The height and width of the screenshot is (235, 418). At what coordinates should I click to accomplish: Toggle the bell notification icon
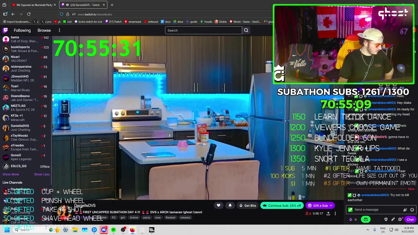(230, 205)
